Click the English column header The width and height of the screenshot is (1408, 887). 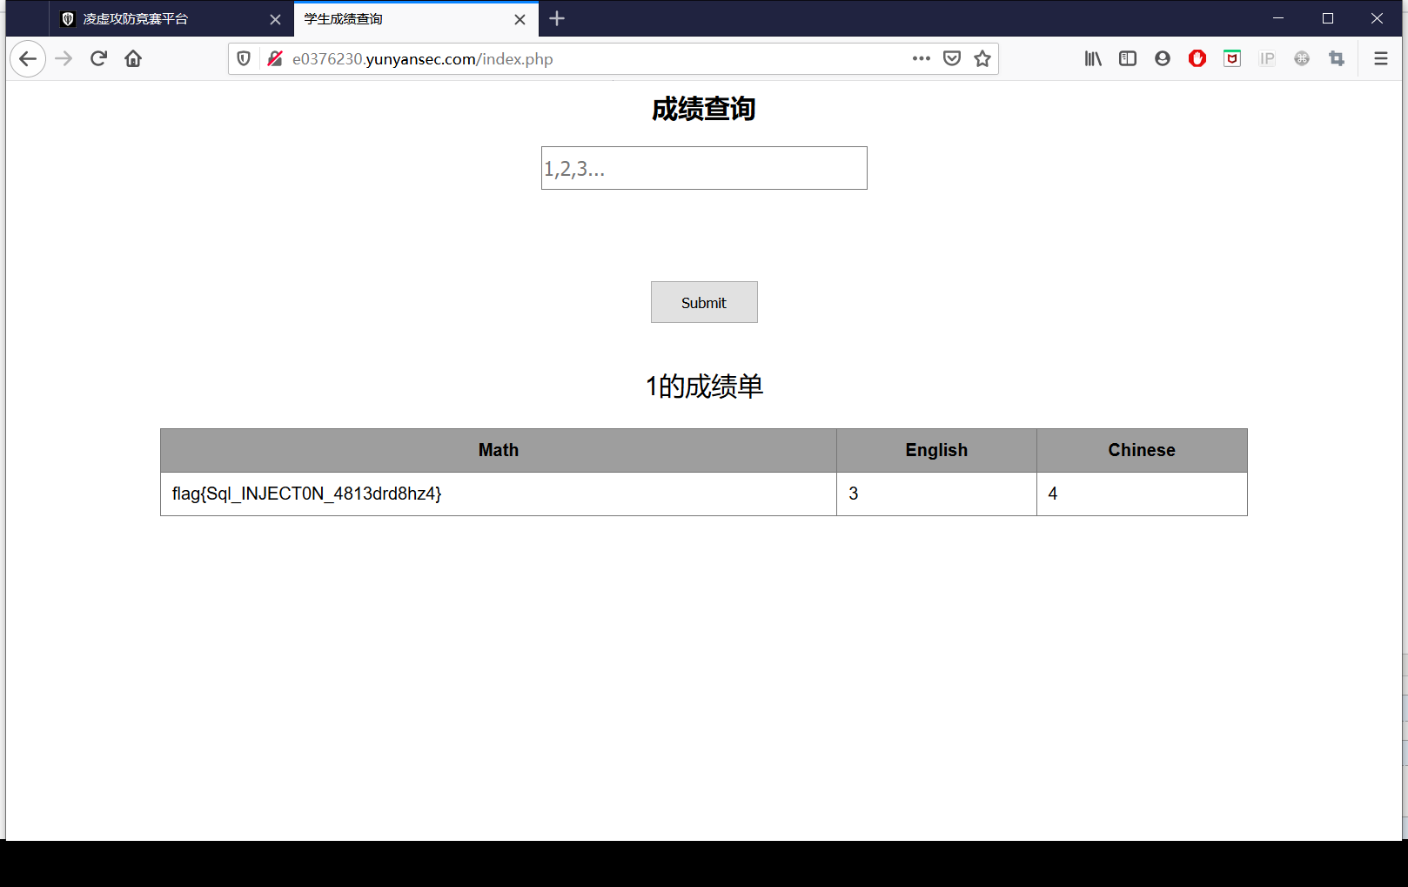click(x=936, y=450)
